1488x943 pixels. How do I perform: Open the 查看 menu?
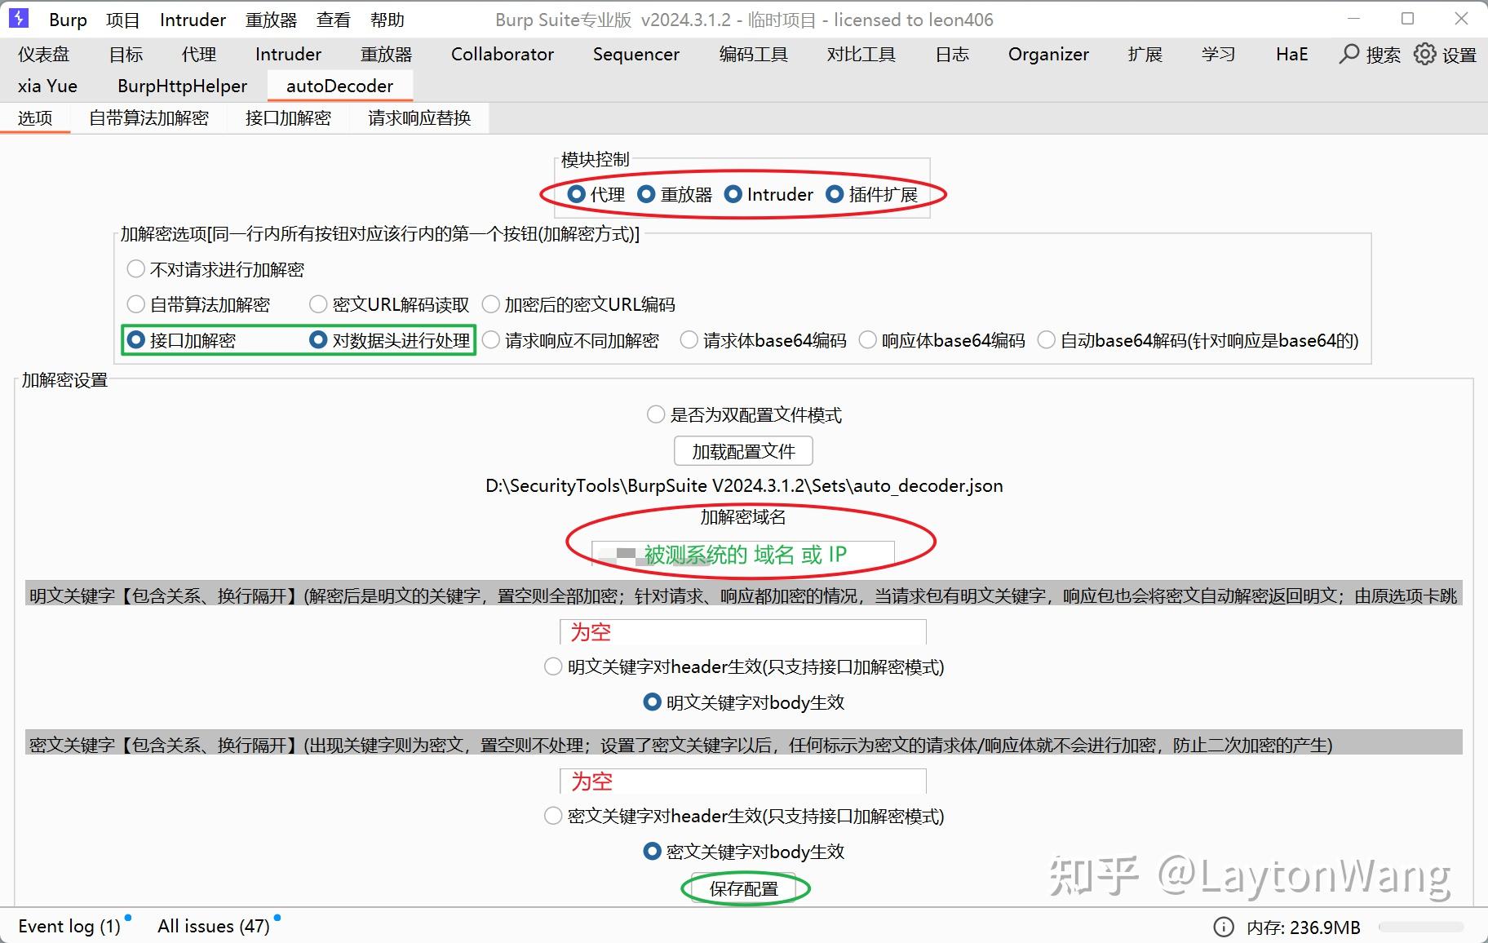click(x=333, y=20)
